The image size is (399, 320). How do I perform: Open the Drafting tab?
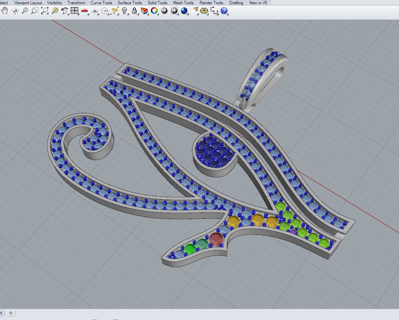click(x=236, y=3)
